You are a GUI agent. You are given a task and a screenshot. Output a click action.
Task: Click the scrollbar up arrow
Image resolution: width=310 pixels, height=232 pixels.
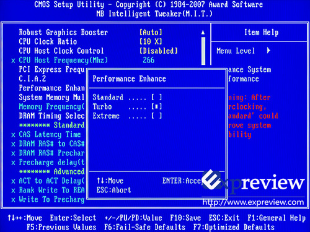[x=203, y=32]
